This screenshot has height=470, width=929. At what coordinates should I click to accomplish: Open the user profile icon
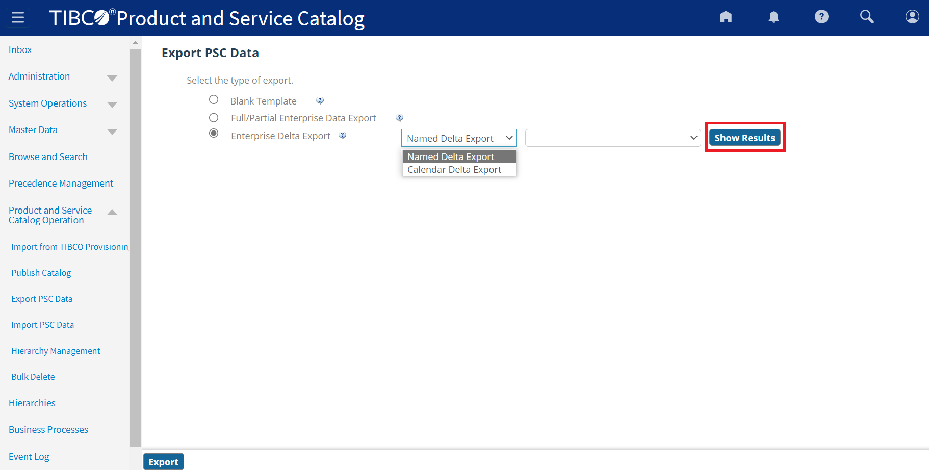(912, 17)
